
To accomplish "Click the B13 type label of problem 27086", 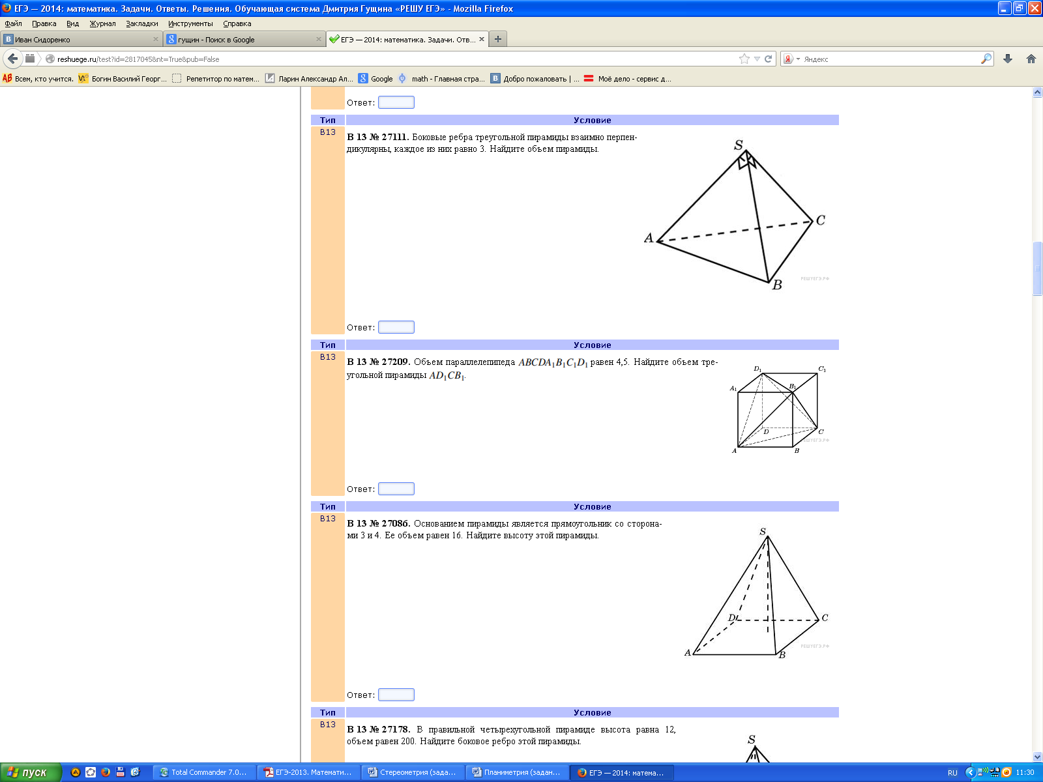I will point(328,519).
